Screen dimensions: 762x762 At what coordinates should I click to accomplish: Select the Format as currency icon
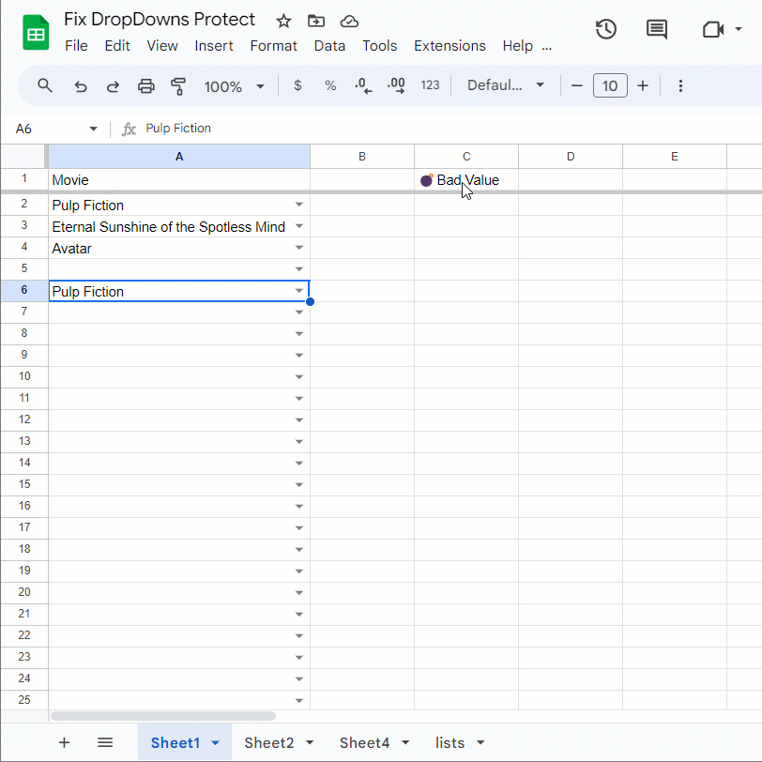(297, 85)
